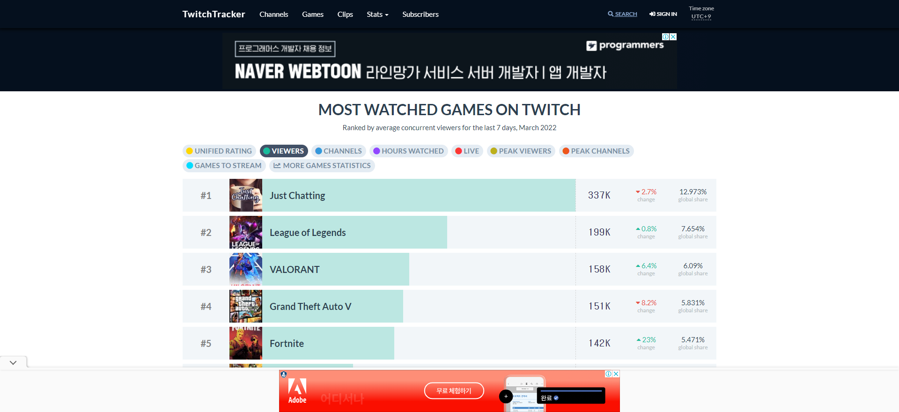899x412 pixels.
Task: Close the bottom Adobe ad
Action: pyautogui.click(x=616, y=374)
